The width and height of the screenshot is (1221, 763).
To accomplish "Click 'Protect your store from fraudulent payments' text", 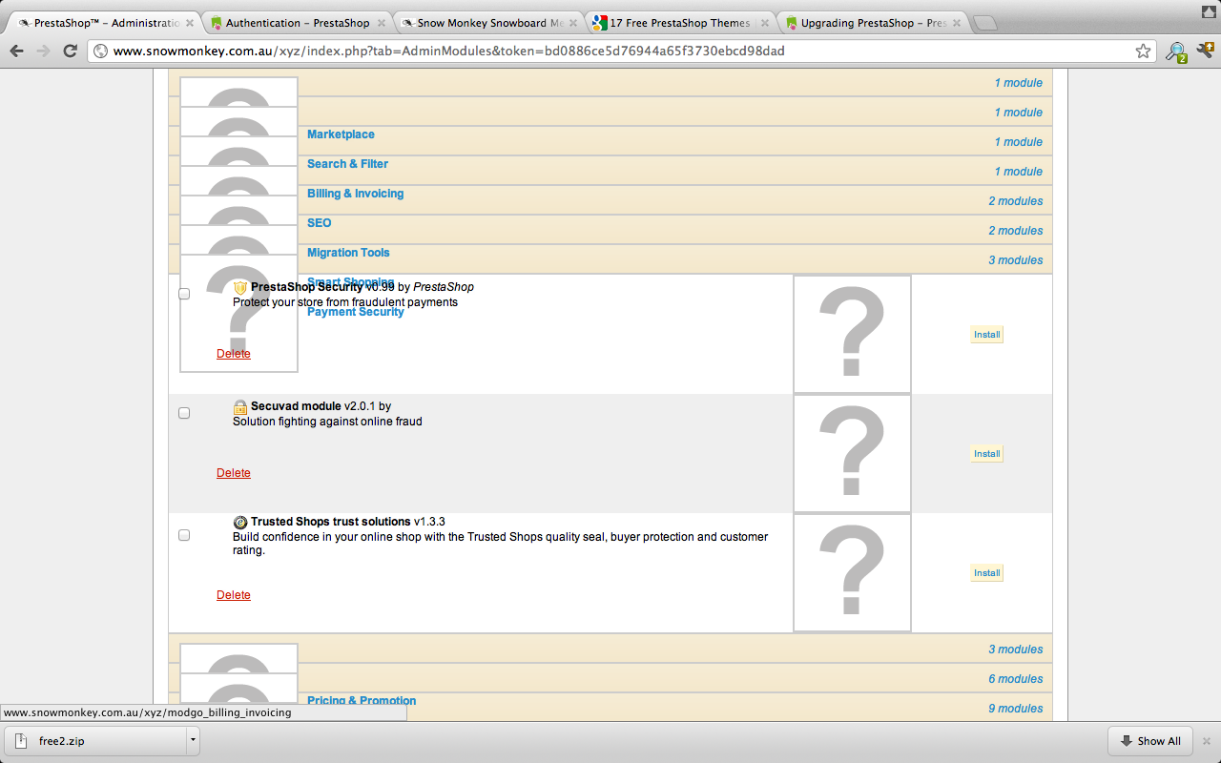I will (345, 302).
